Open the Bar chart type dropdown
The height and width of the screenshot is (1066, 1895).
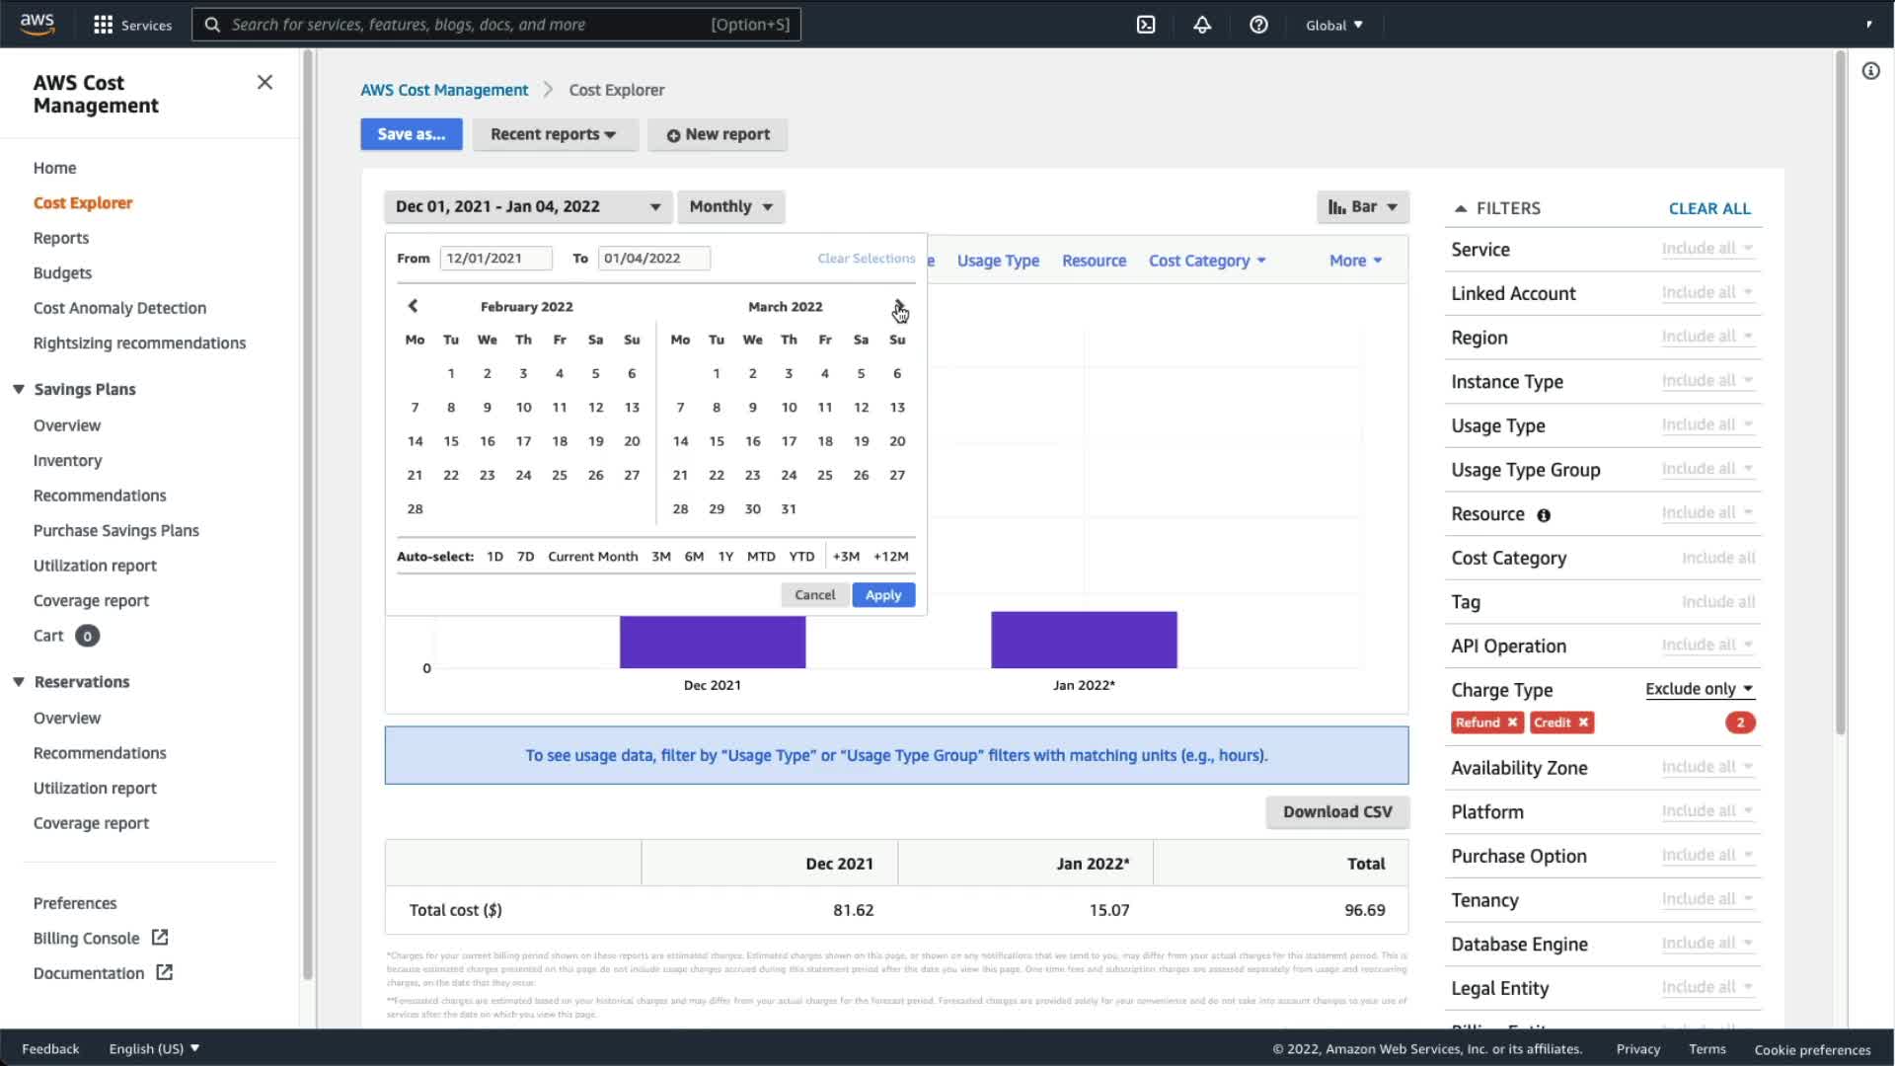(x=1362, y=206)
